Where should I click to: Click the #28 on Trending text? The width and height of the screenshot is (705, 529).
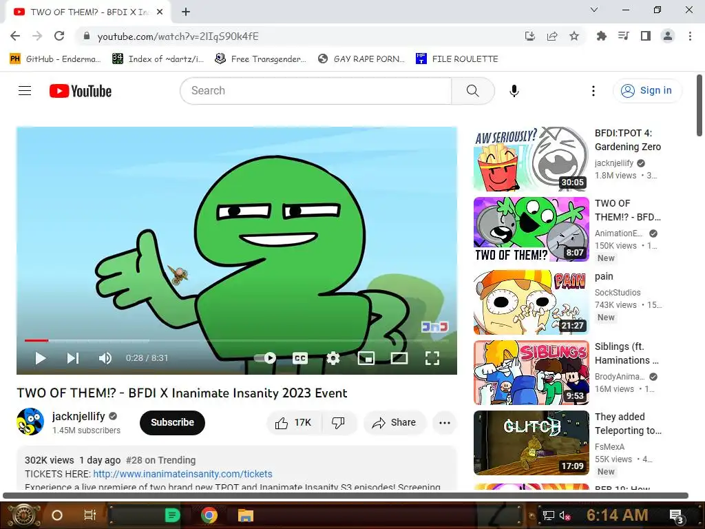160,460
